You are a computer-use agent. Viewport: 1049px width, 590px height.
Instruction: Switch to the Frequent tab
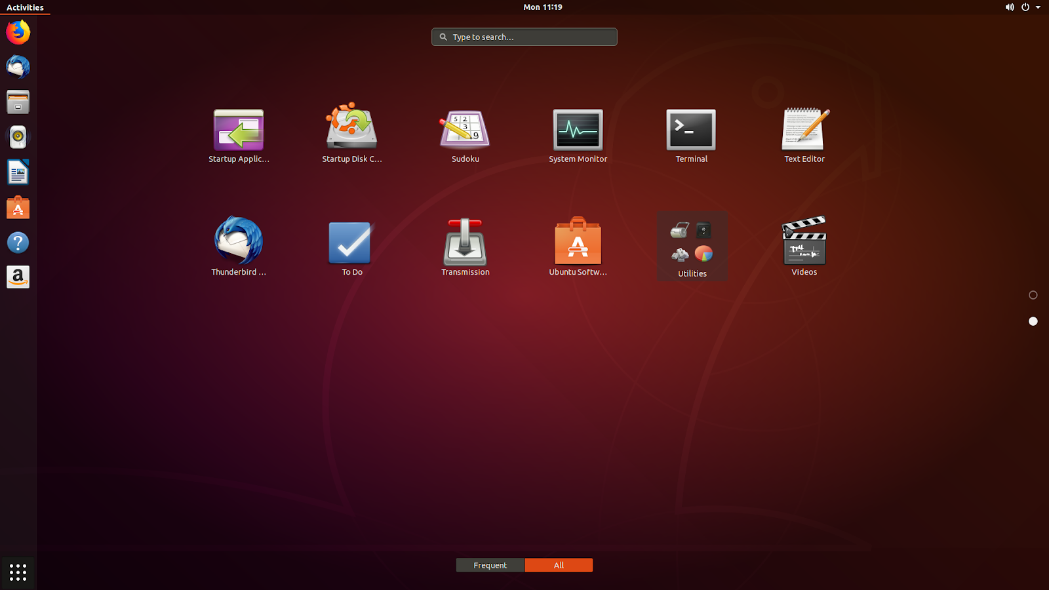(x=490, y=565)
